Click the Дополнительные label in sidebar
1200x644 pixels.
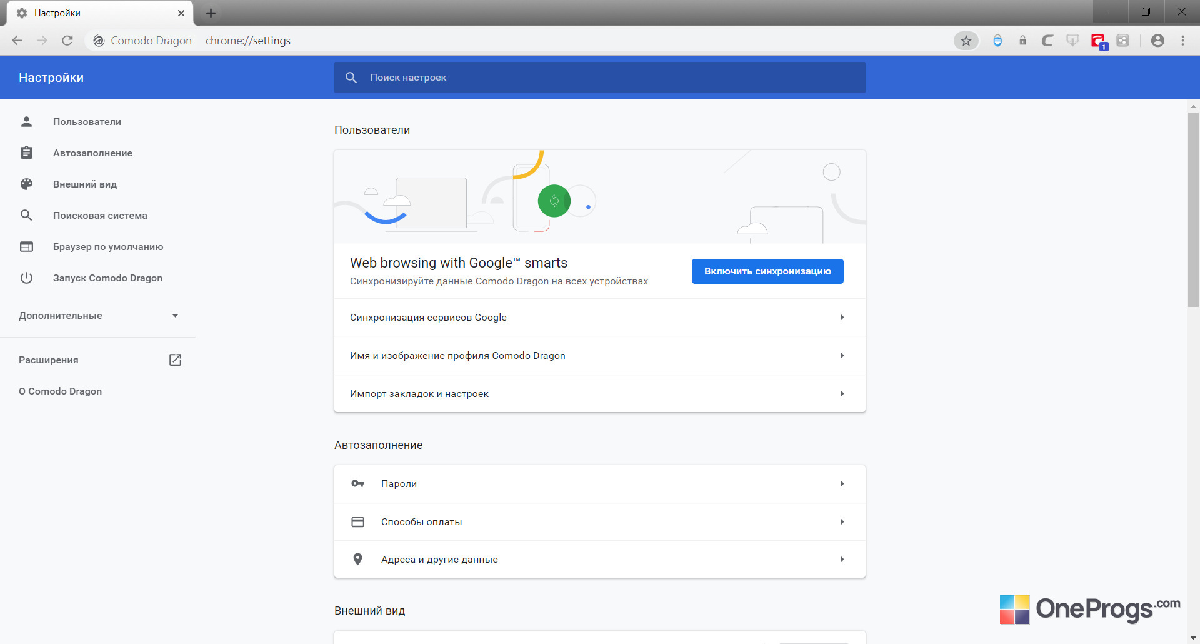pyautogui.click(x=60, y=316)
